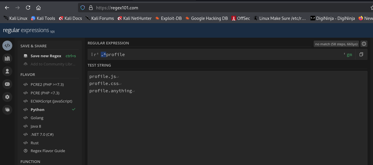Select Golang flavor option
Screen dimensions: 373x165
[37, 118]
